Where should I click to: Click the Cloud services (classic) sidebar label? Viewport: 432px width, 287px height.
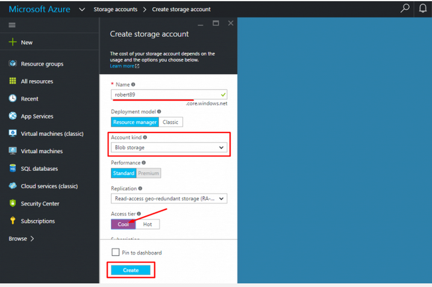[x=49, y=187]
